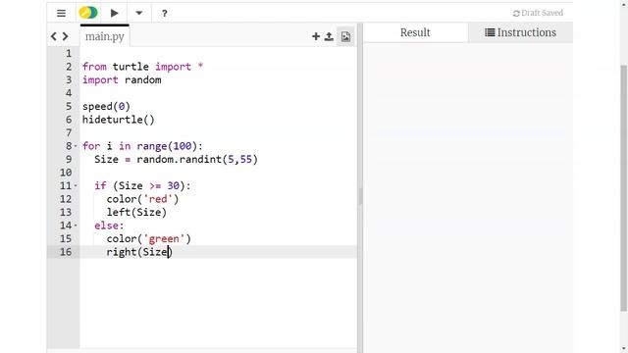Click the 'speed(0)' line
Screen dimensions: 628x353
(x=106, y=106)
